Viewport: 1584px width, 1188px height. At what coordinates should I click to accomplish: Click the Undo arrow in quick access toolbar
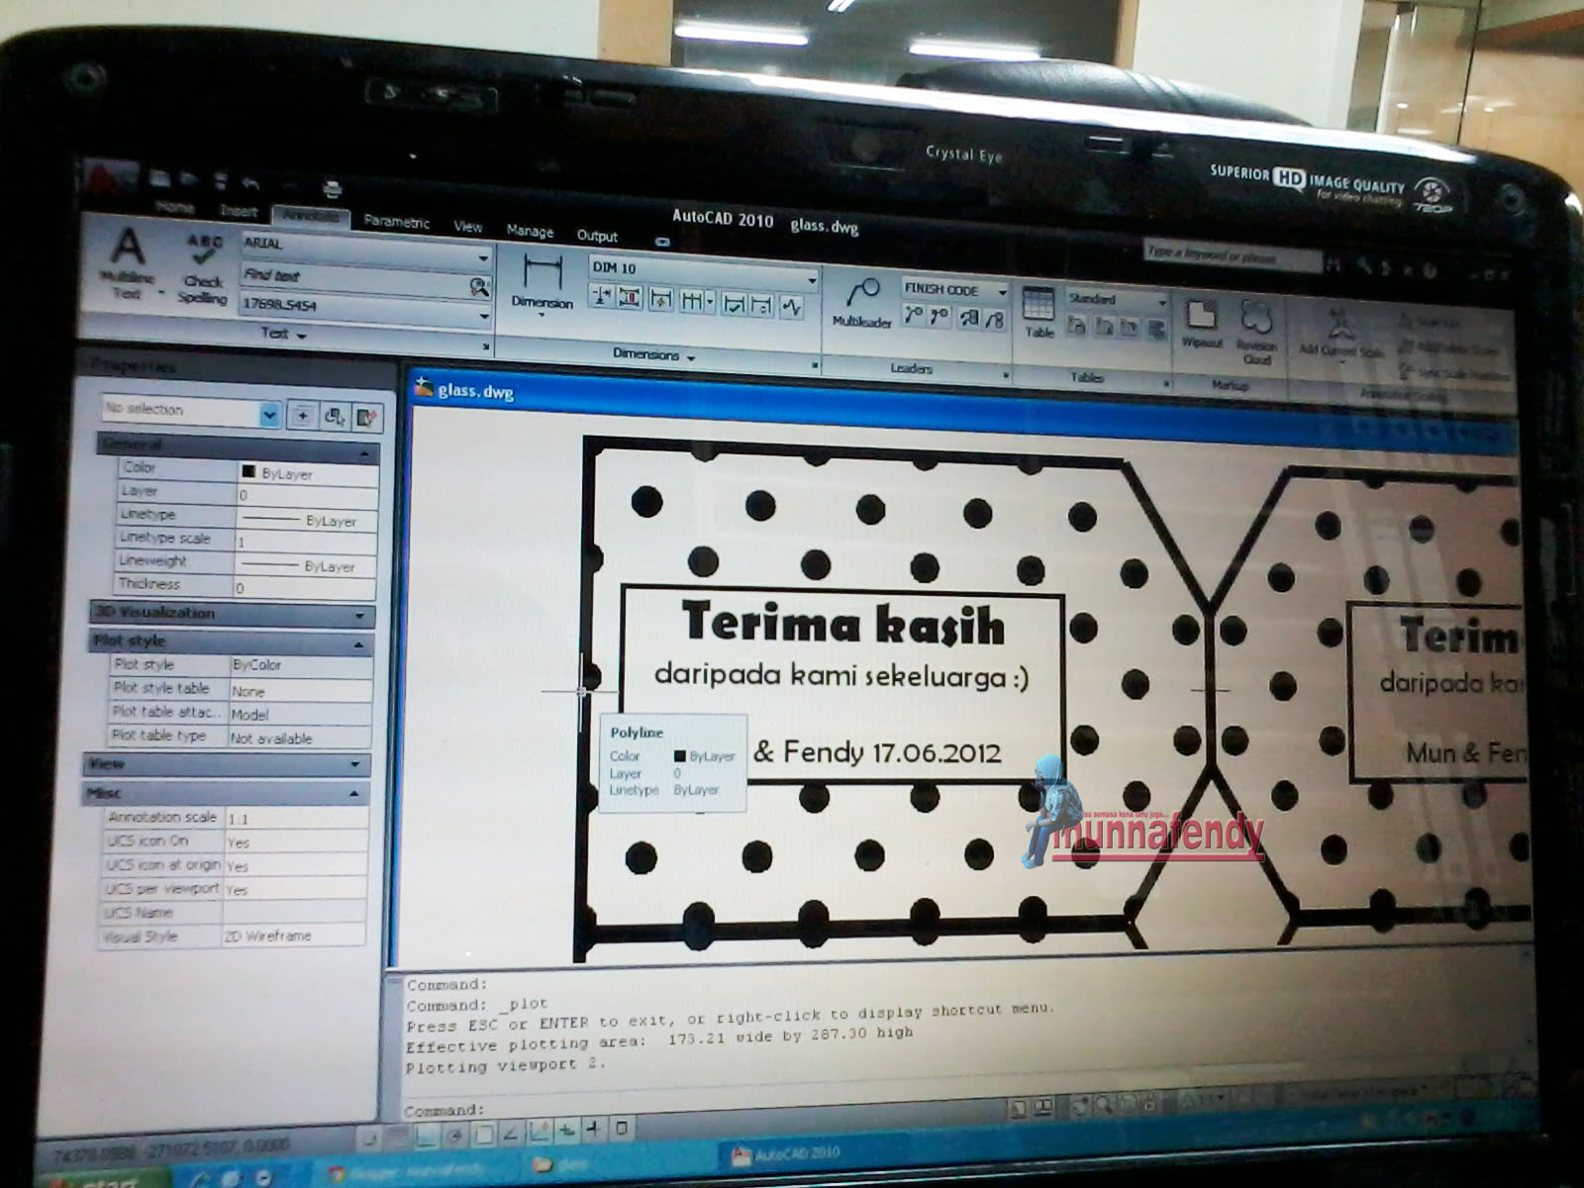point(249,184)
